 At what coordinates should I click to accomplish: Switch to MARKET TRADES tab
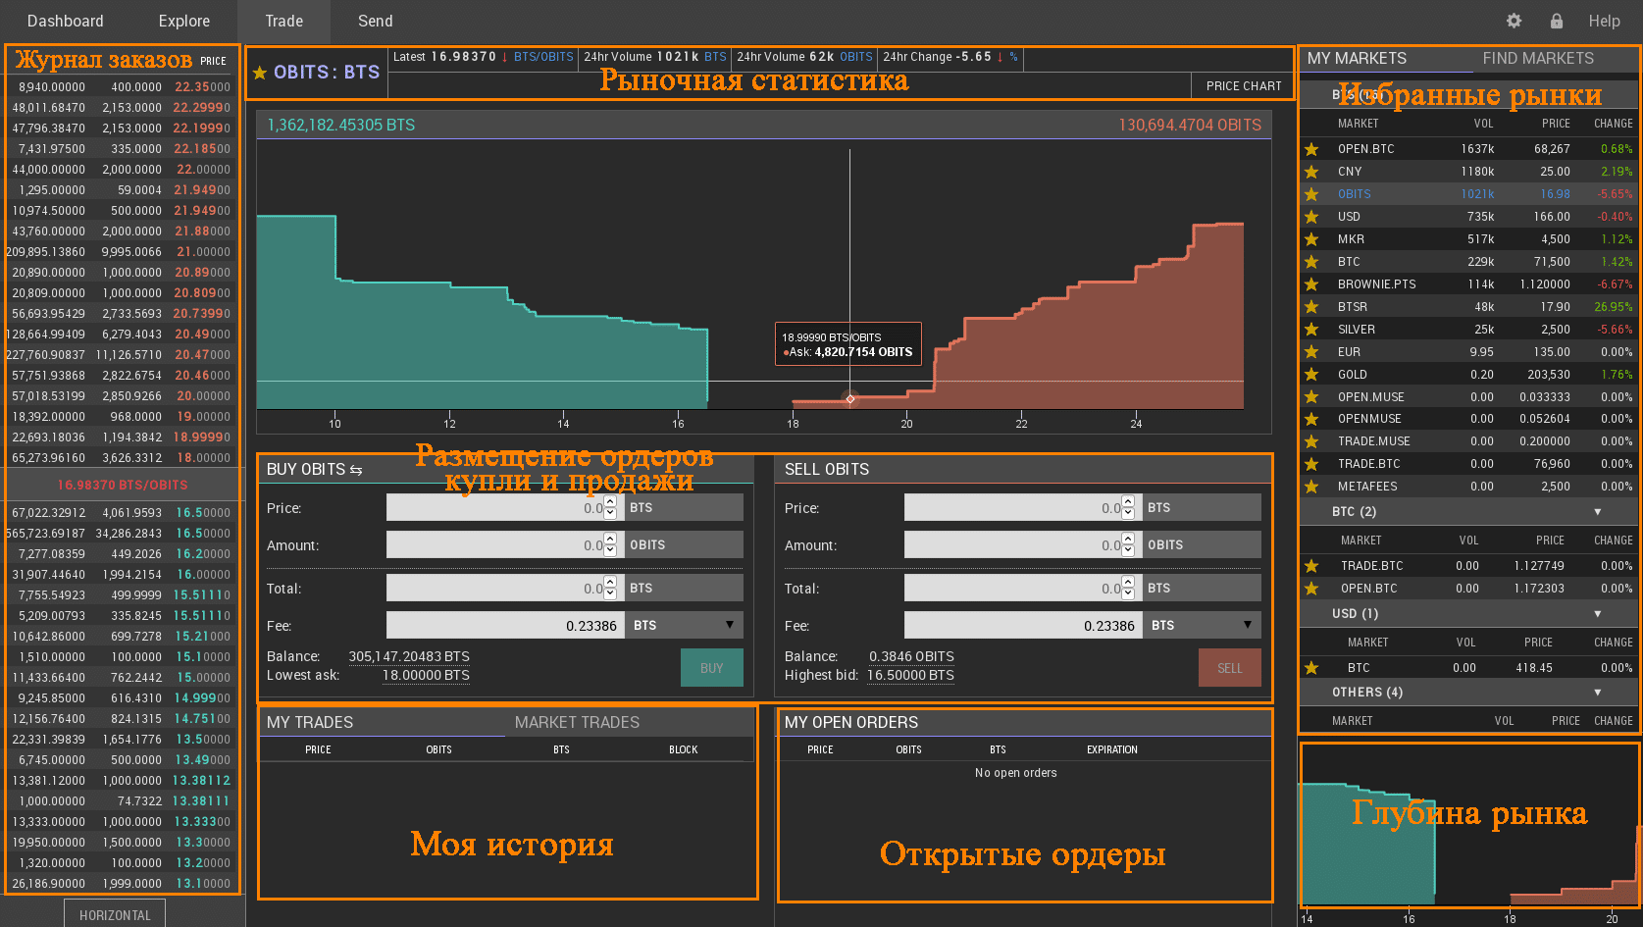[577, 722]
